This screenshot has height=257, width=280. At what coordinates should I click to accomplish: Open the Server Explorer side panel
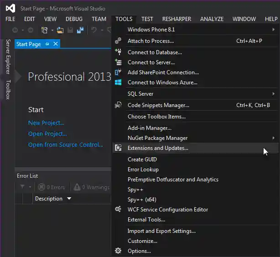(x=8, y=57)
